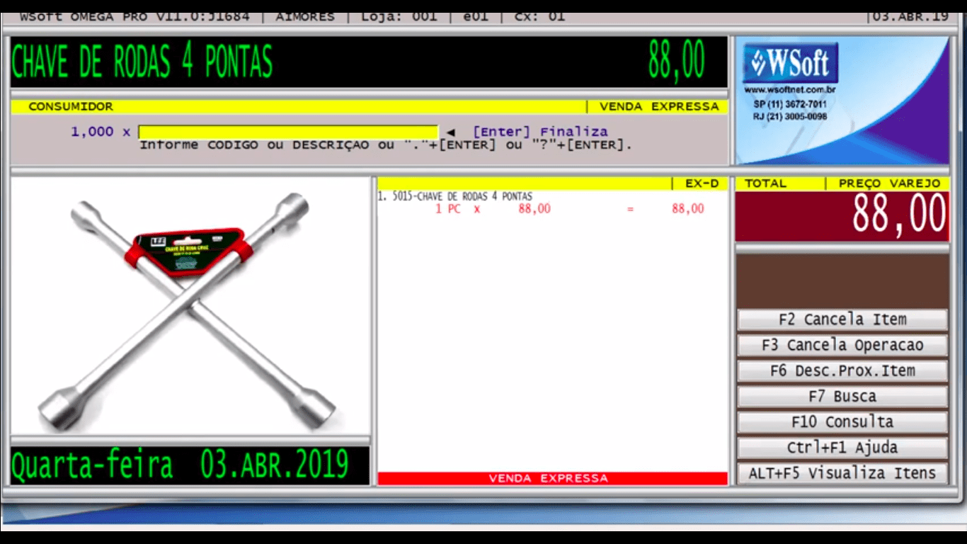
Task: Click the PREÇO VAREJO label
Action: click(x=890, y=183)
